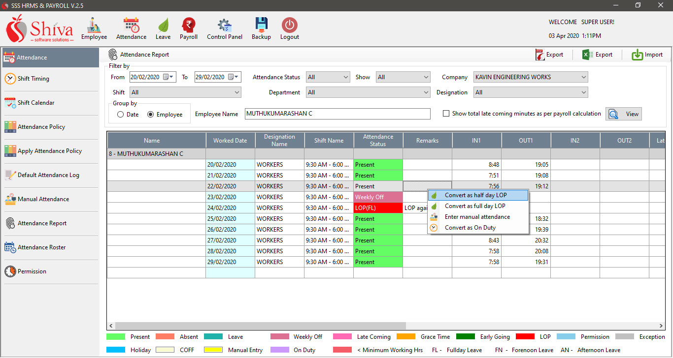Open the Control Panel icon
Screen dimensions: 673x358
click(224, 28)
